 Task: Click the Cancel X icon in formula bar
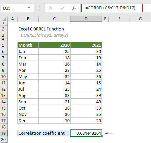(50, 8)
